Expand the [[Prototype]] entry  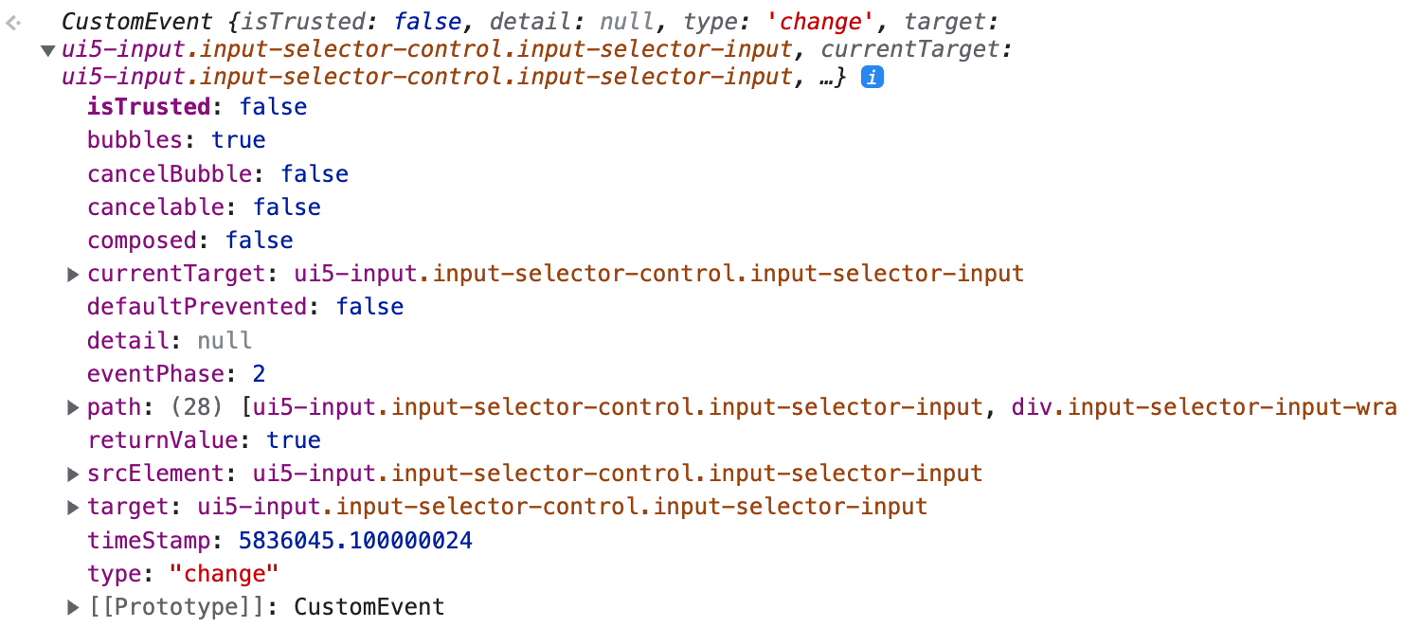click(x=73, y=606)
